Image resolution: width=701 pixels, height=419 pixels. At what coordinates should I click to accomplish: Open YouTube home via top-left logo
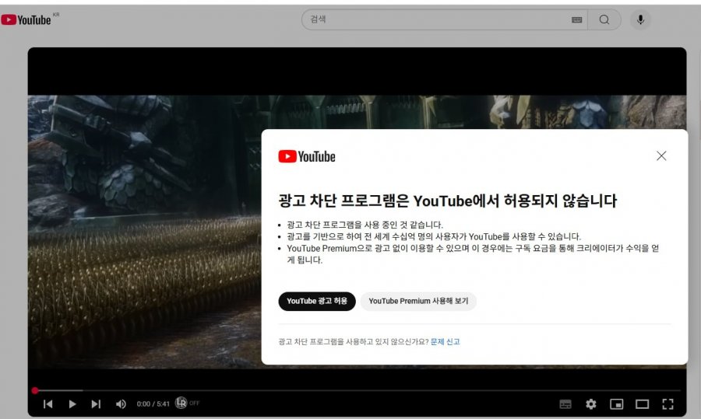click(26, 19)
